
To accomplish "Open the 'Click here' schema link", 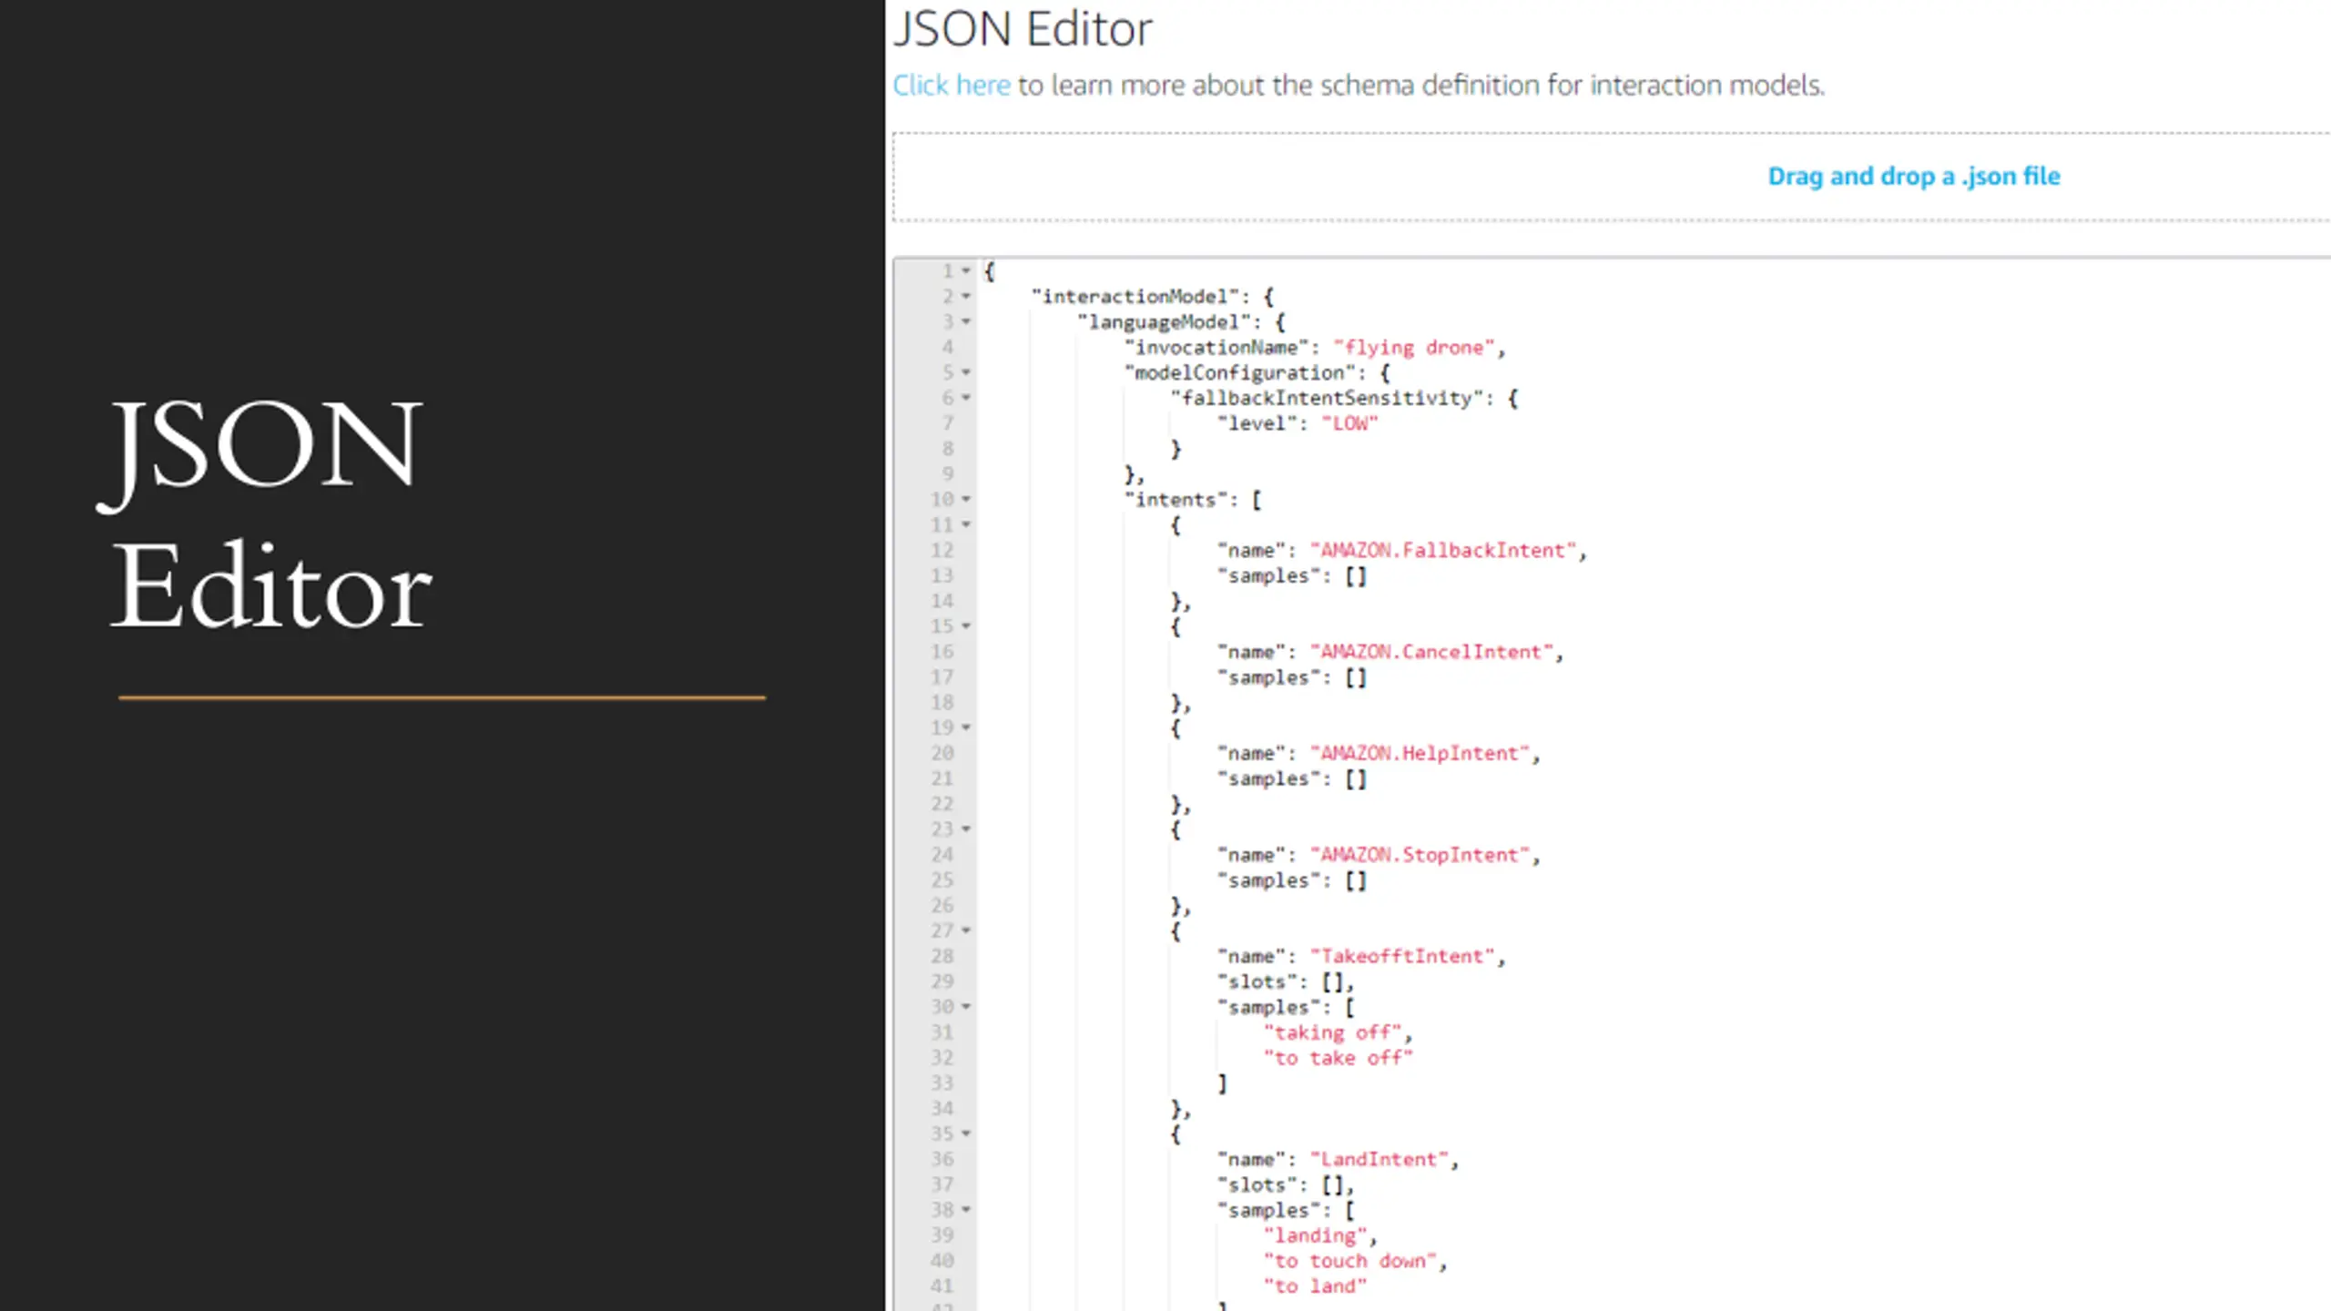I will point(951,85).
